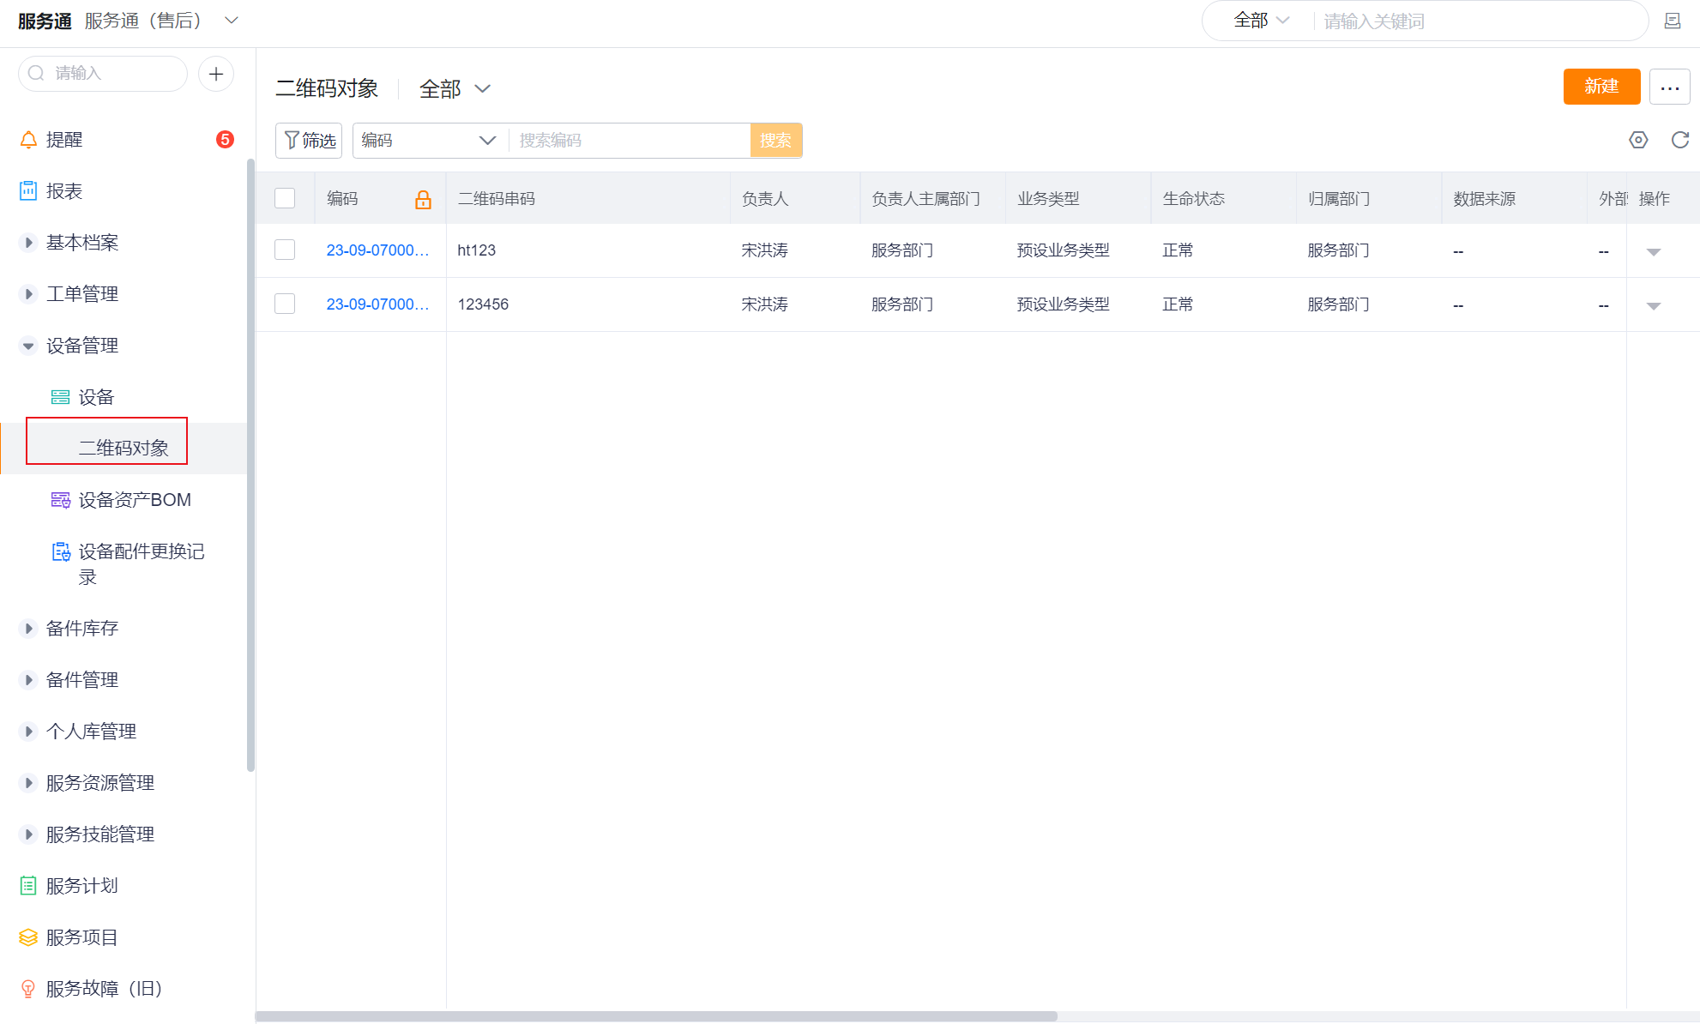Screen dimensions: 1700x1024
Task: Click the plus icon beside sidebar search
Action: click(216, 74)
